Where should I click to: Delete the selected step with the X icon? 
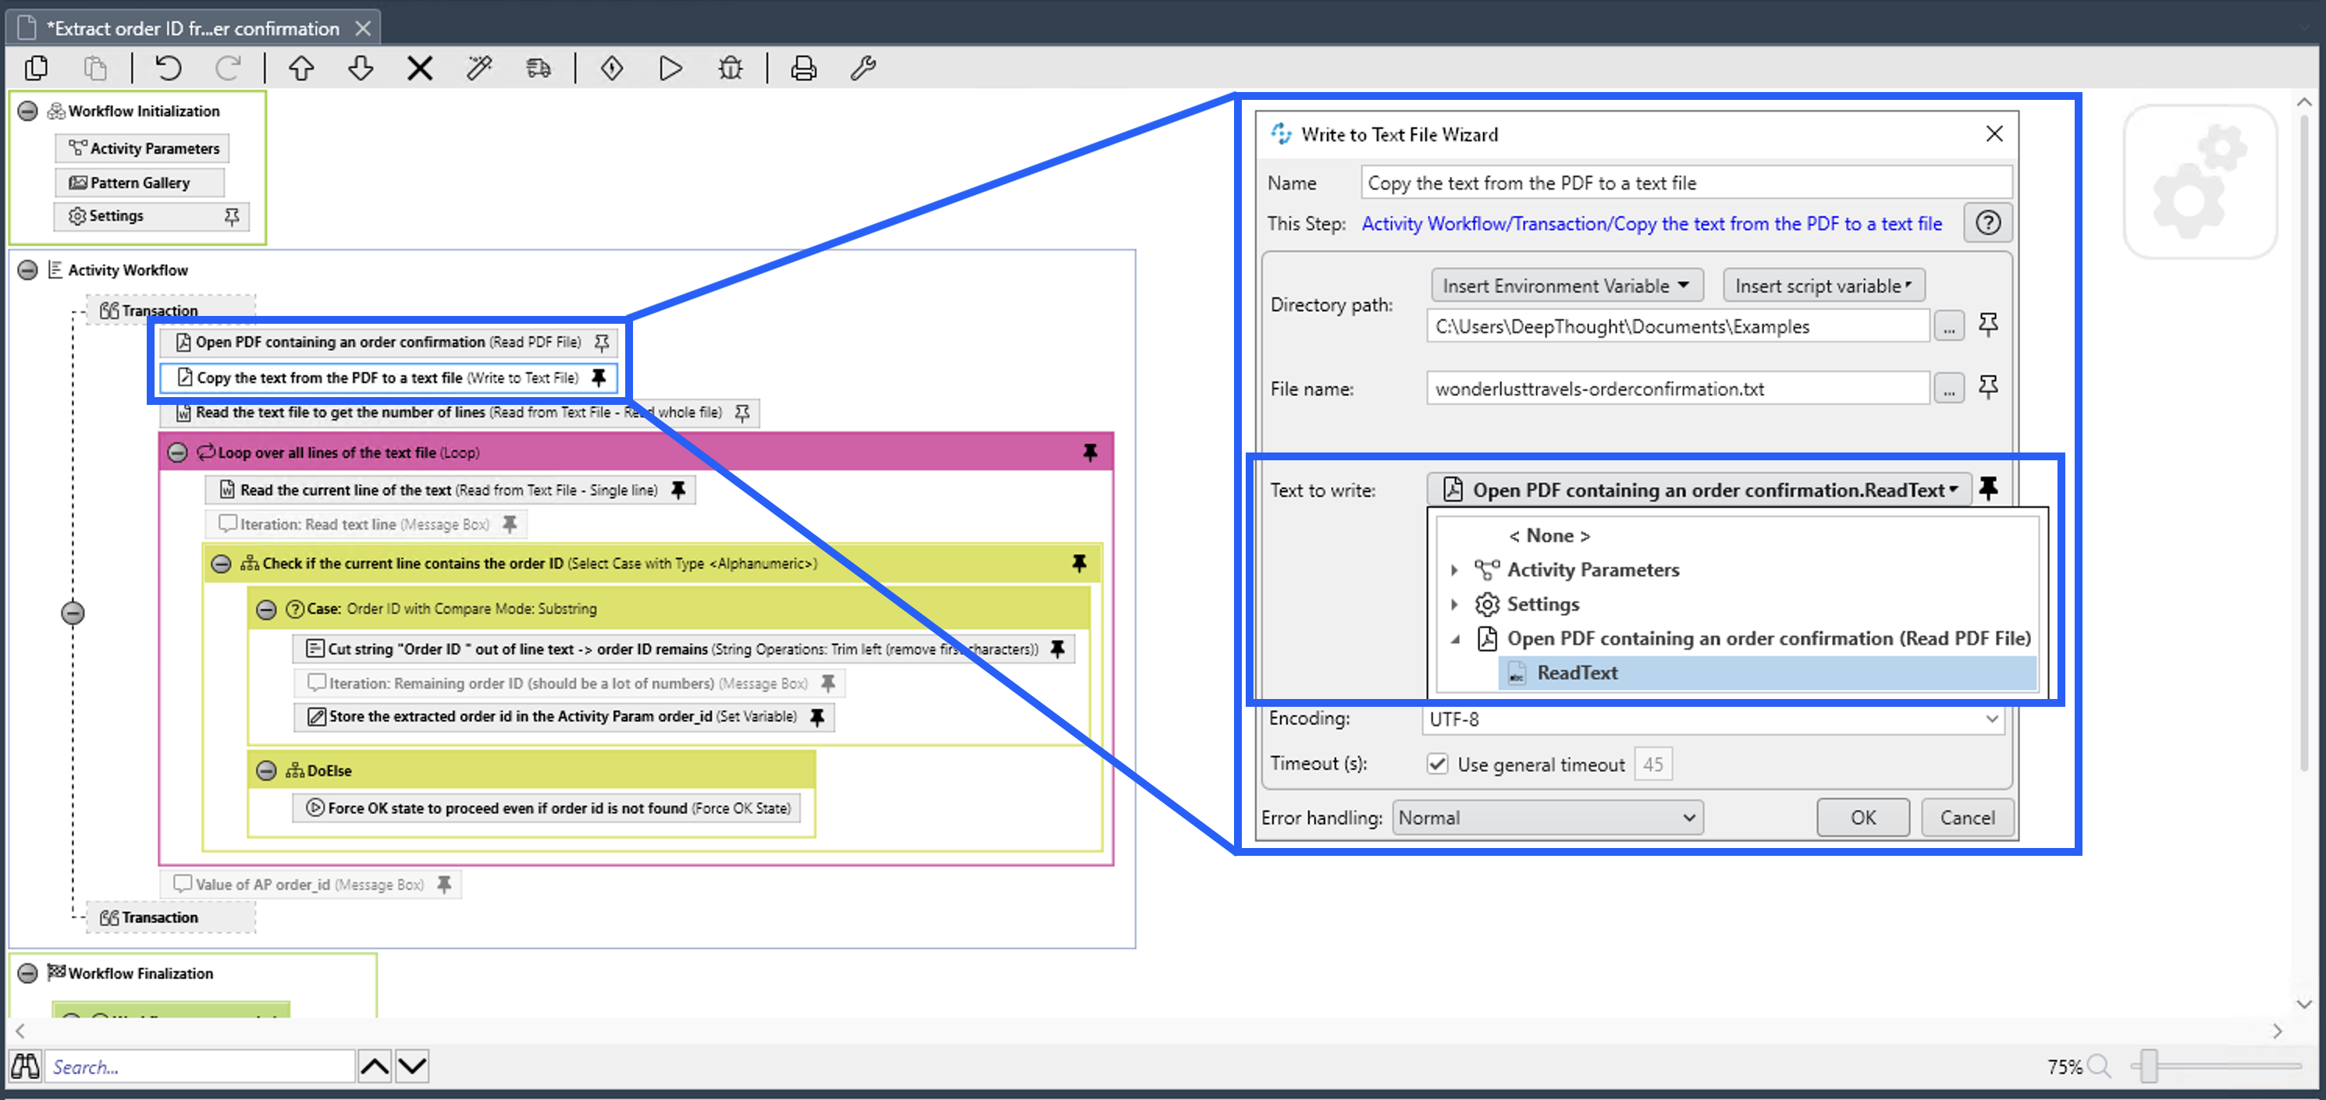[419, 68]
